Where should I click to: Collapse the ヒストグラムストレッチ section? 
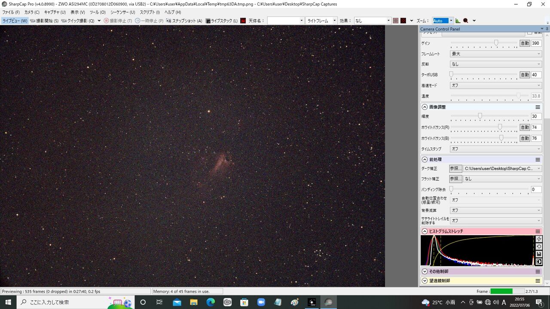click(x=425, y=231)
